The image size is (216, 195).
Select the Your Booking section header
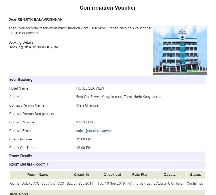click(107, 80)
